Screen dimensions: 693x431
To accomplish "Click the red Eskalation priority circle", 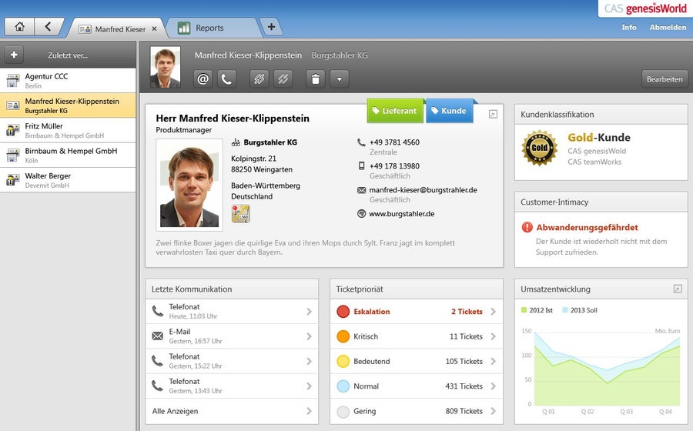I will click(x=343, y=312).
